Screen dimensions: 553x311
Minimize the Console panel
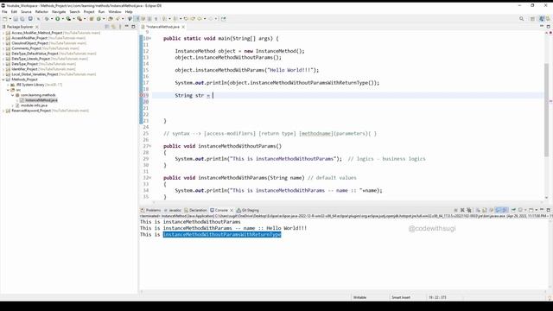542,210
